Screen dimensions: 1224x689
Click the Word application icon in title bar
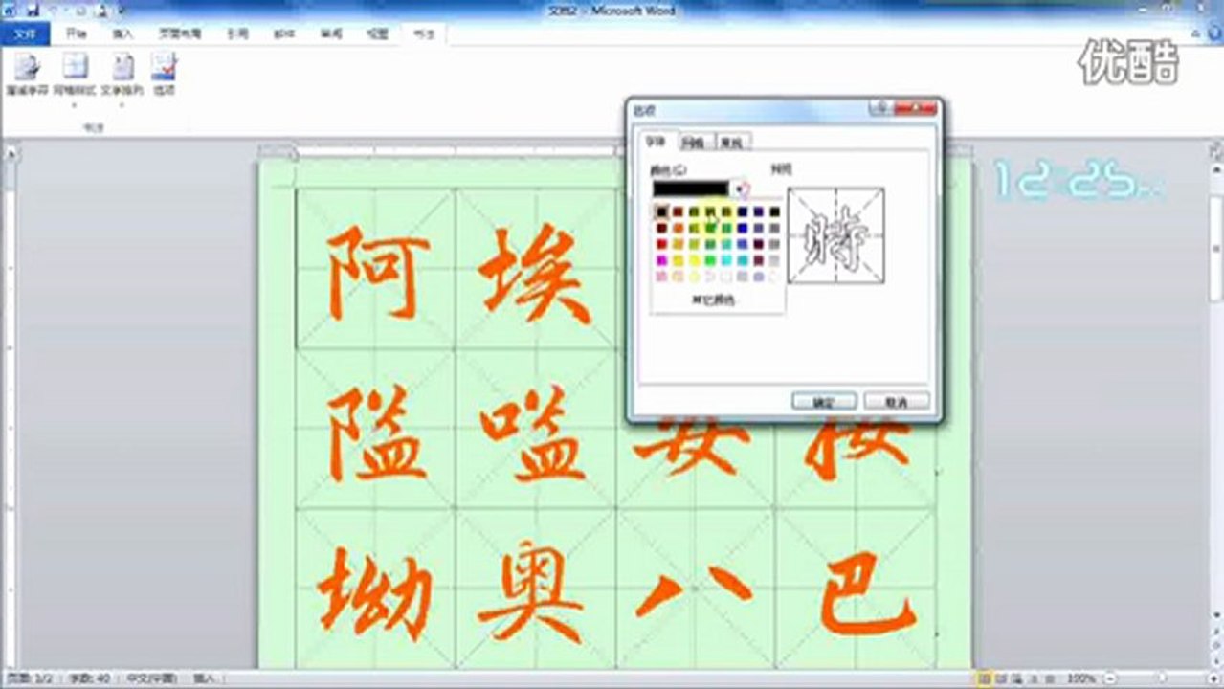pyautogui.click(x=10, y=10)
